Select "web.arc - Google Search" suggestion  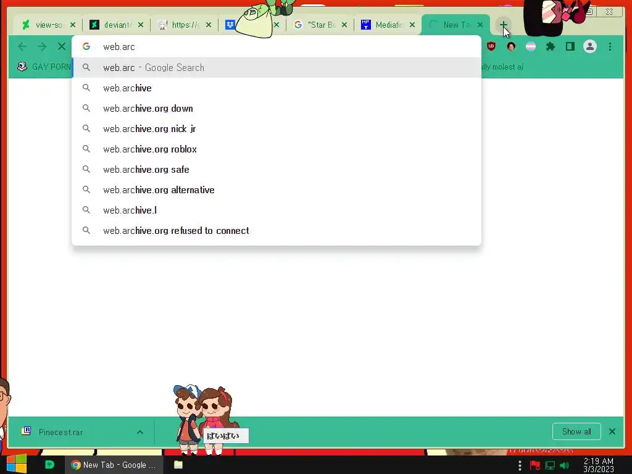click(276, 68)
